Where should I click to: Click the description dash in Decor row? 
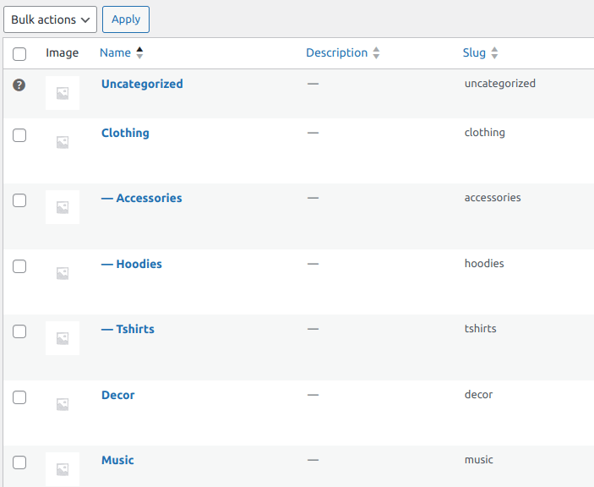(313, 395)
